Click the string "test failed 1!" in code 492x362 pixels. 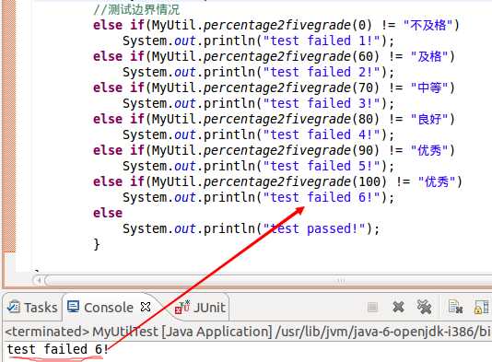[x=322, y=41]
